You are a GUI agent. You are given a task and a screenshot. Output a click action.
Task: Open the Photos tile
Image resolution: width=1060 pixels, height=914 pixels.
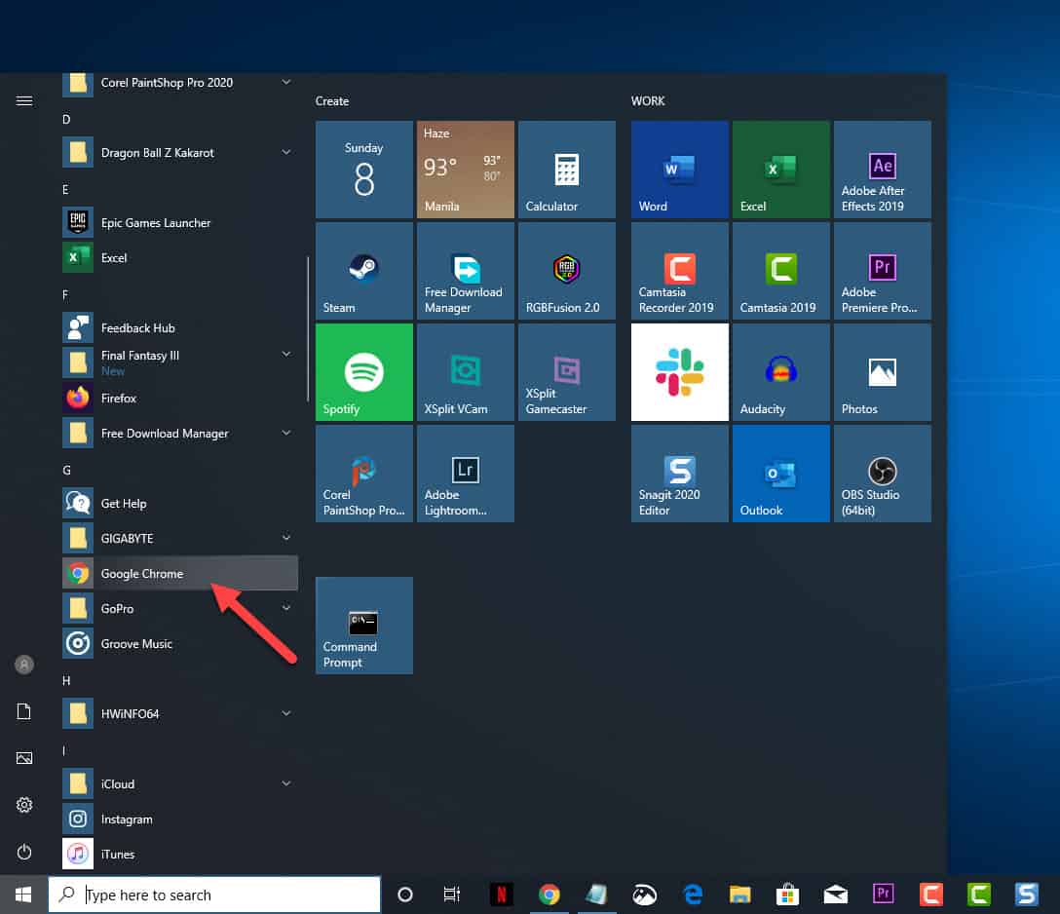coord(883,372)
